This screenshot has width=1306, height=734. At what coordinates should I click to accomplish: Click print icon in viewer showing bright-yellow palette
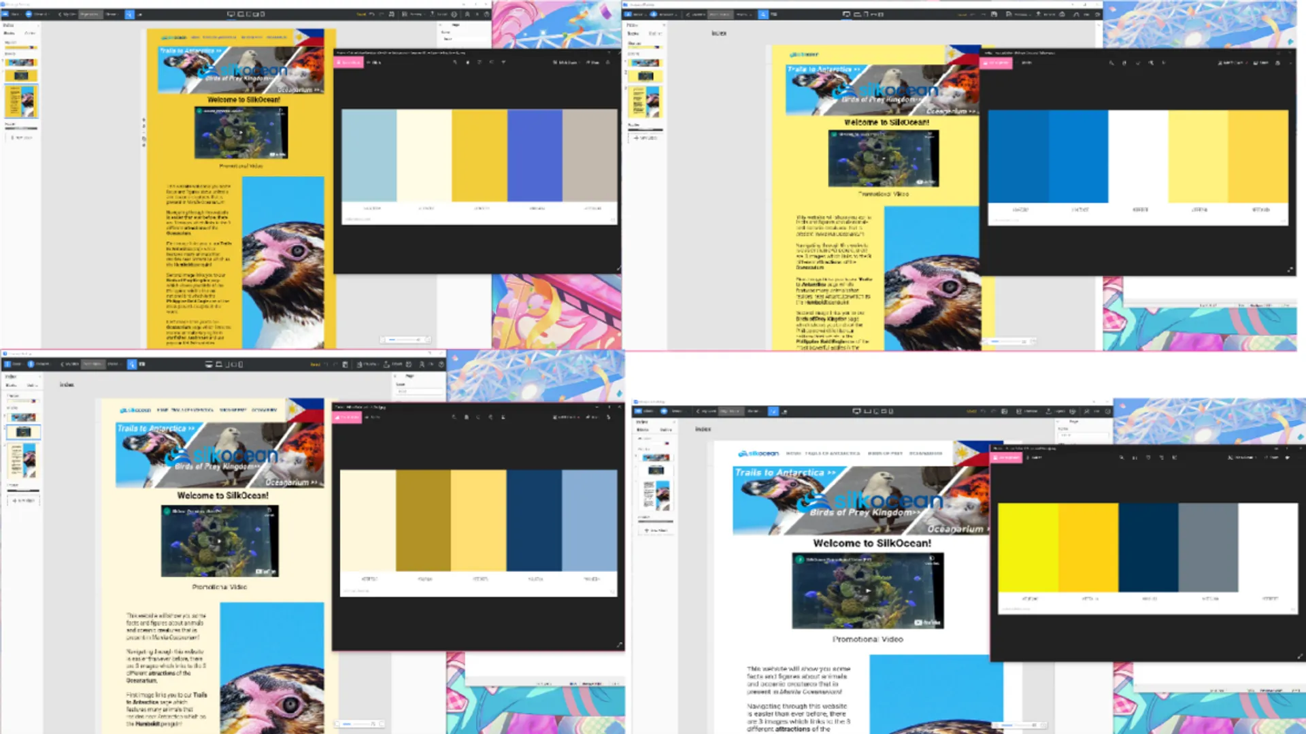click(x=1287, y=457)
